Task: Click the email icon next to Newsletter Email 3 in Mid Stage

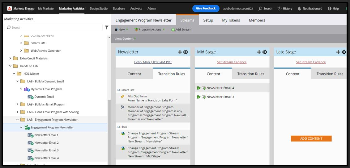Action: (x=203, y=97)
